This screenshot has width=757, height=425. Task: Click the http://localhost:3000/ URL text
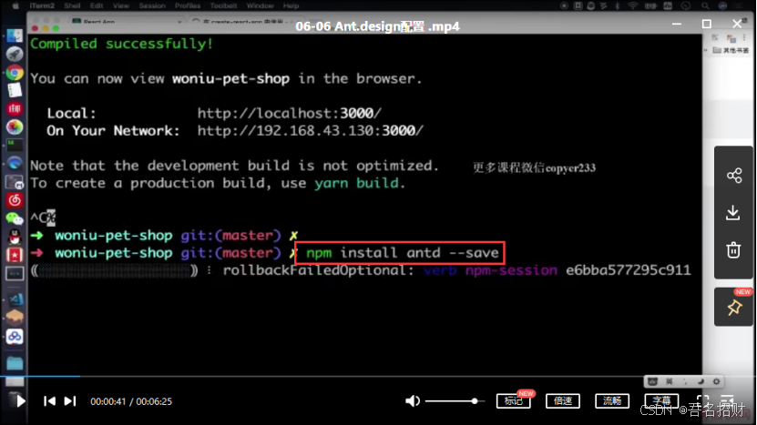(289, 114)
